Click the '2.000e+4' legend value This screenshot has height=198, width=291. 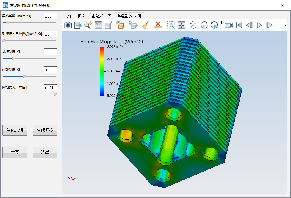[x=115, y=71]
